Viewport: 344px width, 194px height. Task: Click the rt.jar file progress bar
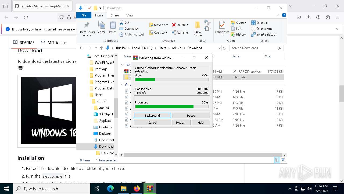click(172, 80)
